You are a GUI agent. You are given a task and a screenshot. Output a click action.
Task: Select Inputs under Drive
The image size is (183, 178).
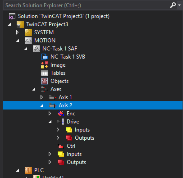82,130
